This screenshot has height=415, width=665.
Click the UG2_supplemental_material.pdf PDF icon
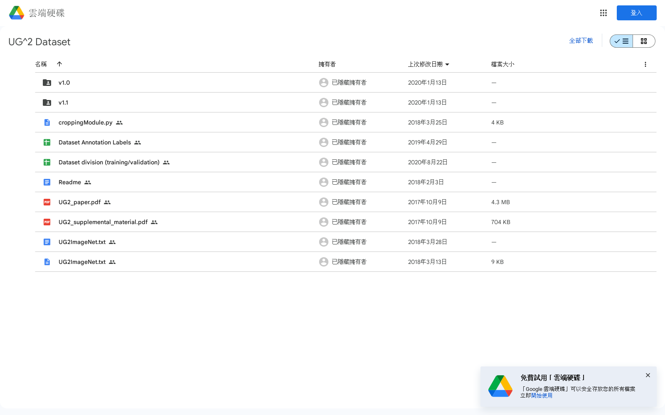pyautogui.click(x=47, y=222)
